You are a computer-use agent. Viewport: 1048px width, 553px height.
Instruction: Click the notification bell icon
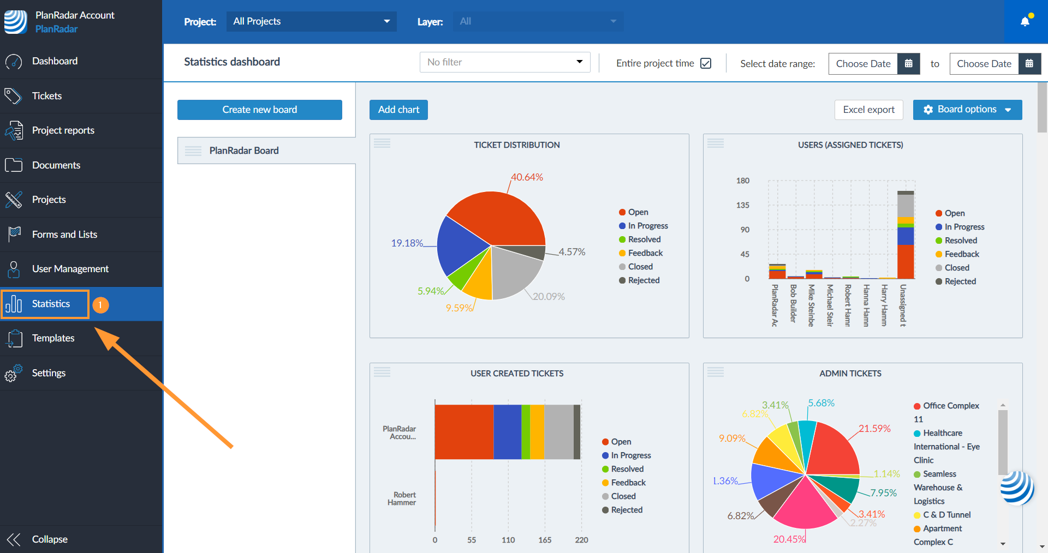click(x=1025, y=20)
